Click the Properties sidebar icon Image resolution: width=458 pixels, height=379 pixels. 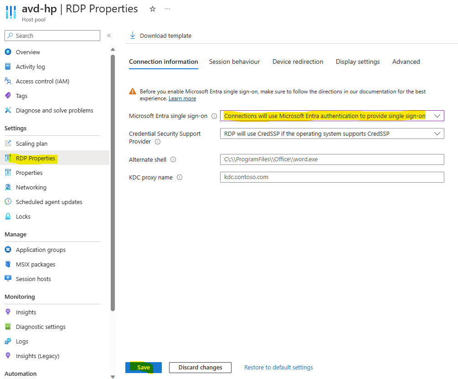click(8, 173)
